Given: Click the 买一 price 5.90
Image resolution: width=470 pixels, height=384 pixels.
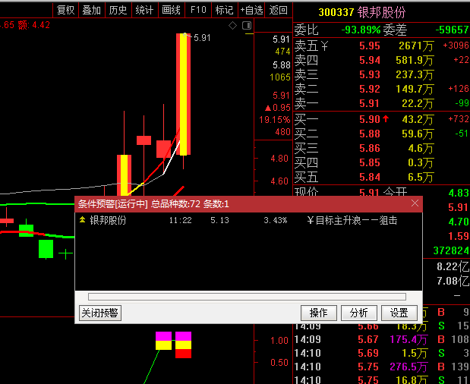Looking at the screenshot, I should click(370, 119).
